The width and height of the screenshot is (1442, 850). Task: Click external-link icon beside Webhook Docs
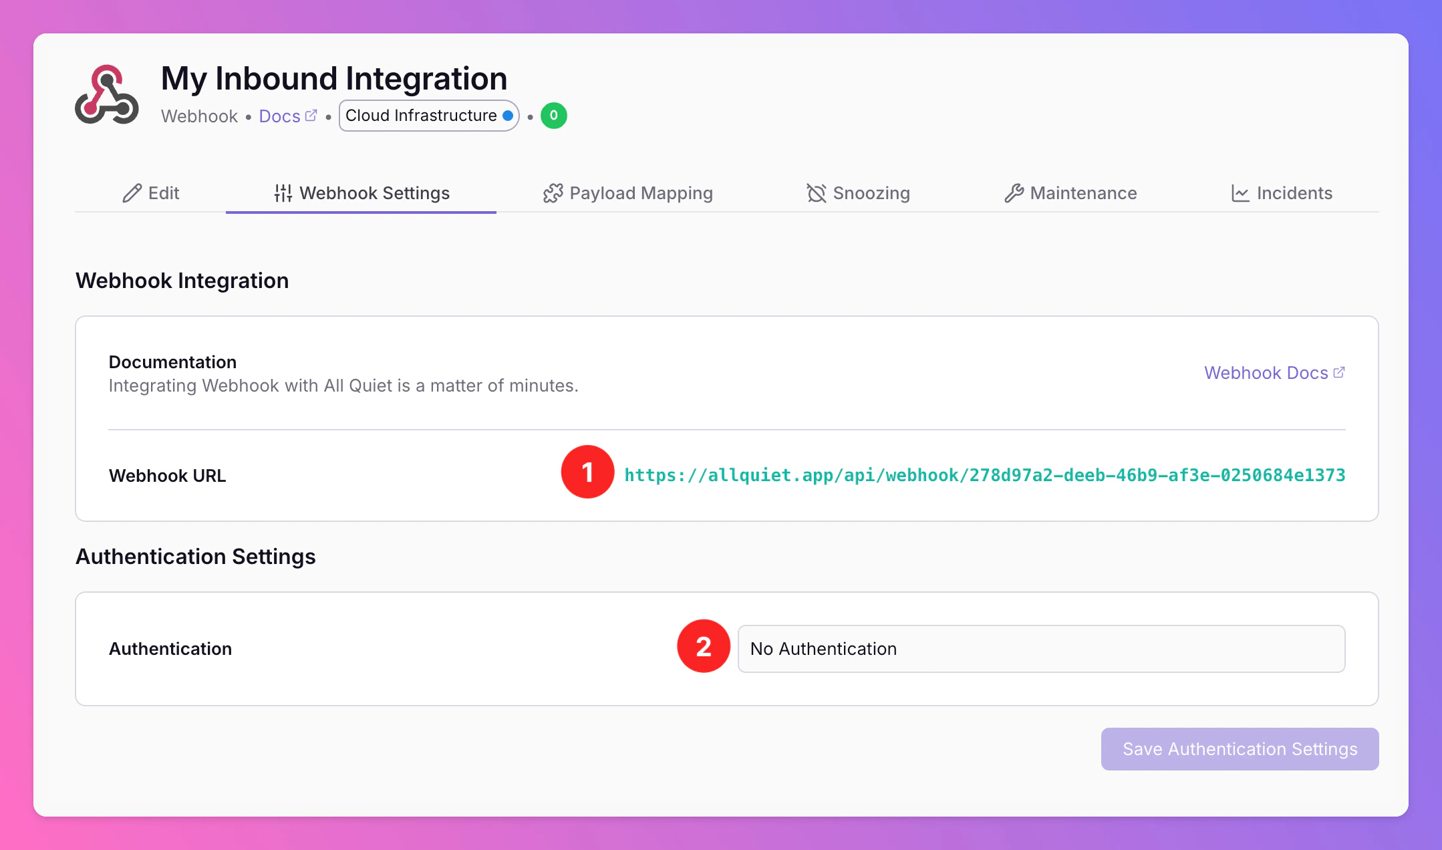pyautogui.click(x=1338, y=372)
